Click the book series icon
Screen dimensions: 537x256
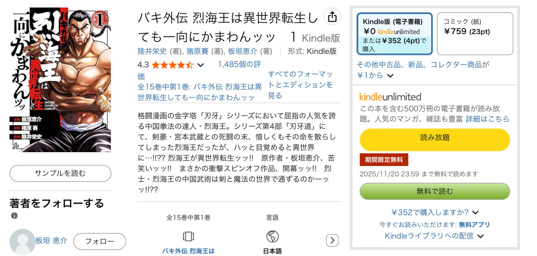[189, 237]
